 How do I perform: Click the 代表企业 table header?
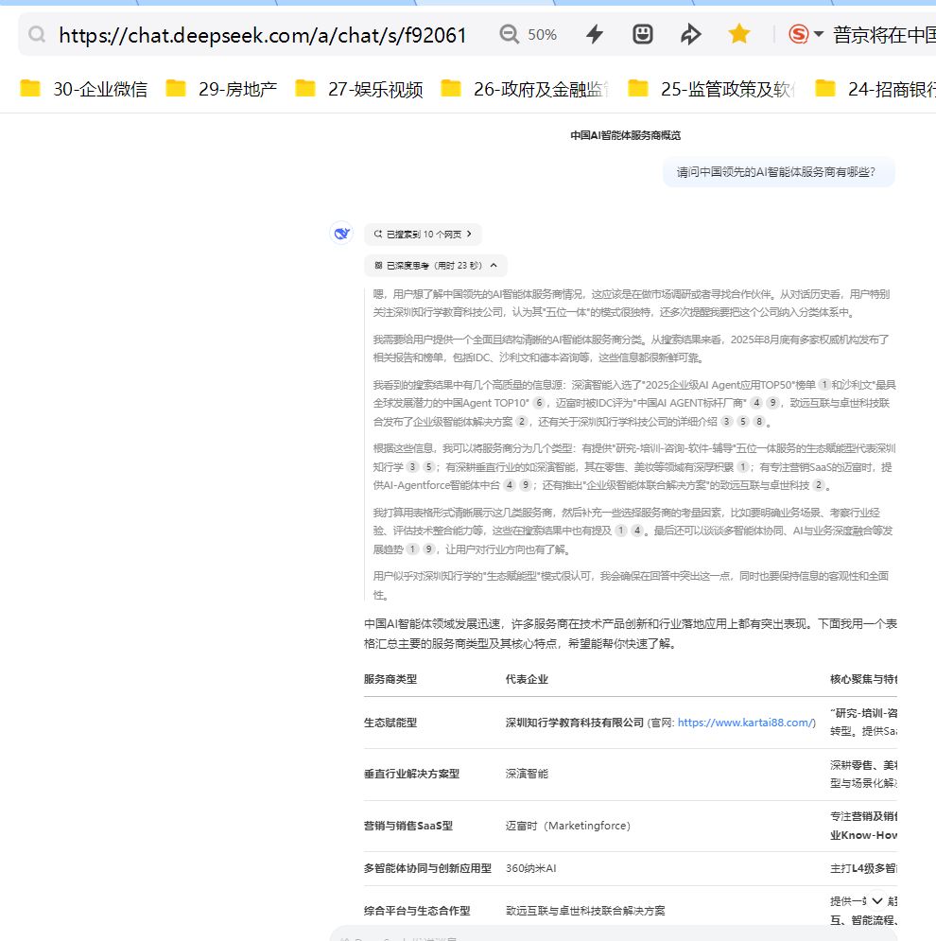(527, 679)
